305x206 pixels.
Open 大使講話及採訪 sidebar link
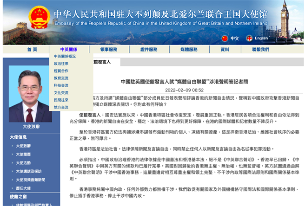click(x=29, y=171)
